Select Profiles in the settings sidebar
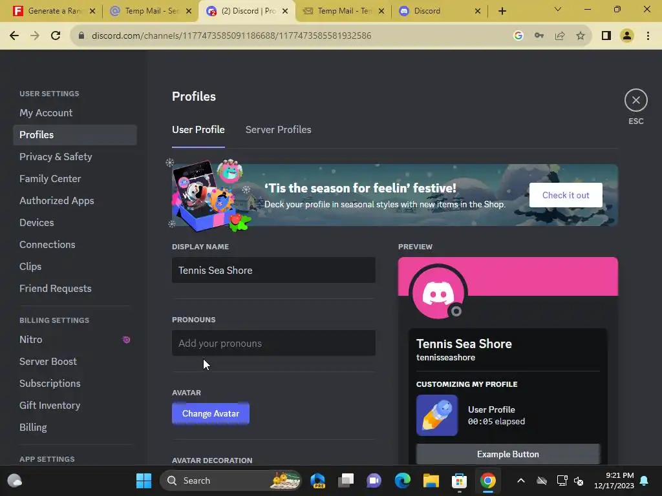Viewport: 662px width, 496px height. click(x=75, y=134)
